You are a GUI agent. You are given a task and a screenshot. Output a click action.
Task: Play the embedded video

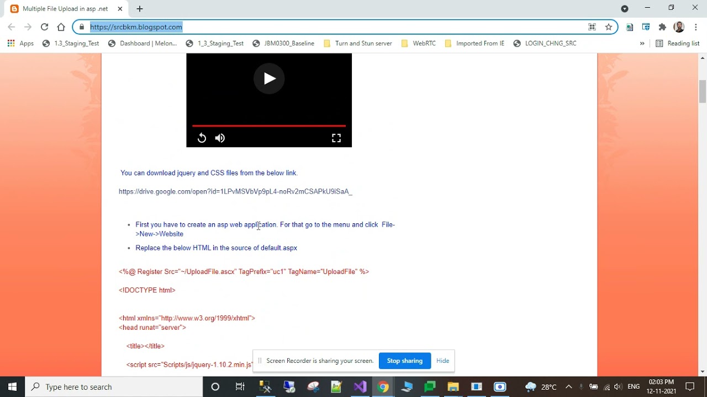pyautogui.click(x=269, y=78)
